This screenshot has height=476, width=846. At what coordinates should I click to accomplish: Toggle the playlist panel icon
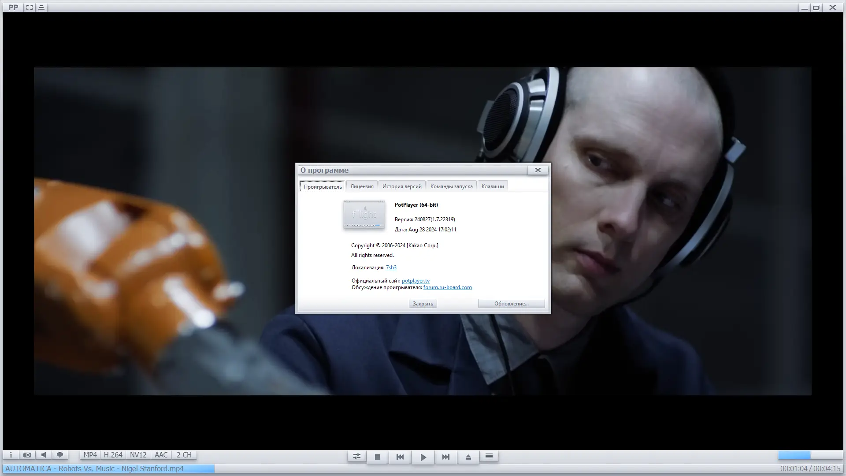[x=489, y=457]
